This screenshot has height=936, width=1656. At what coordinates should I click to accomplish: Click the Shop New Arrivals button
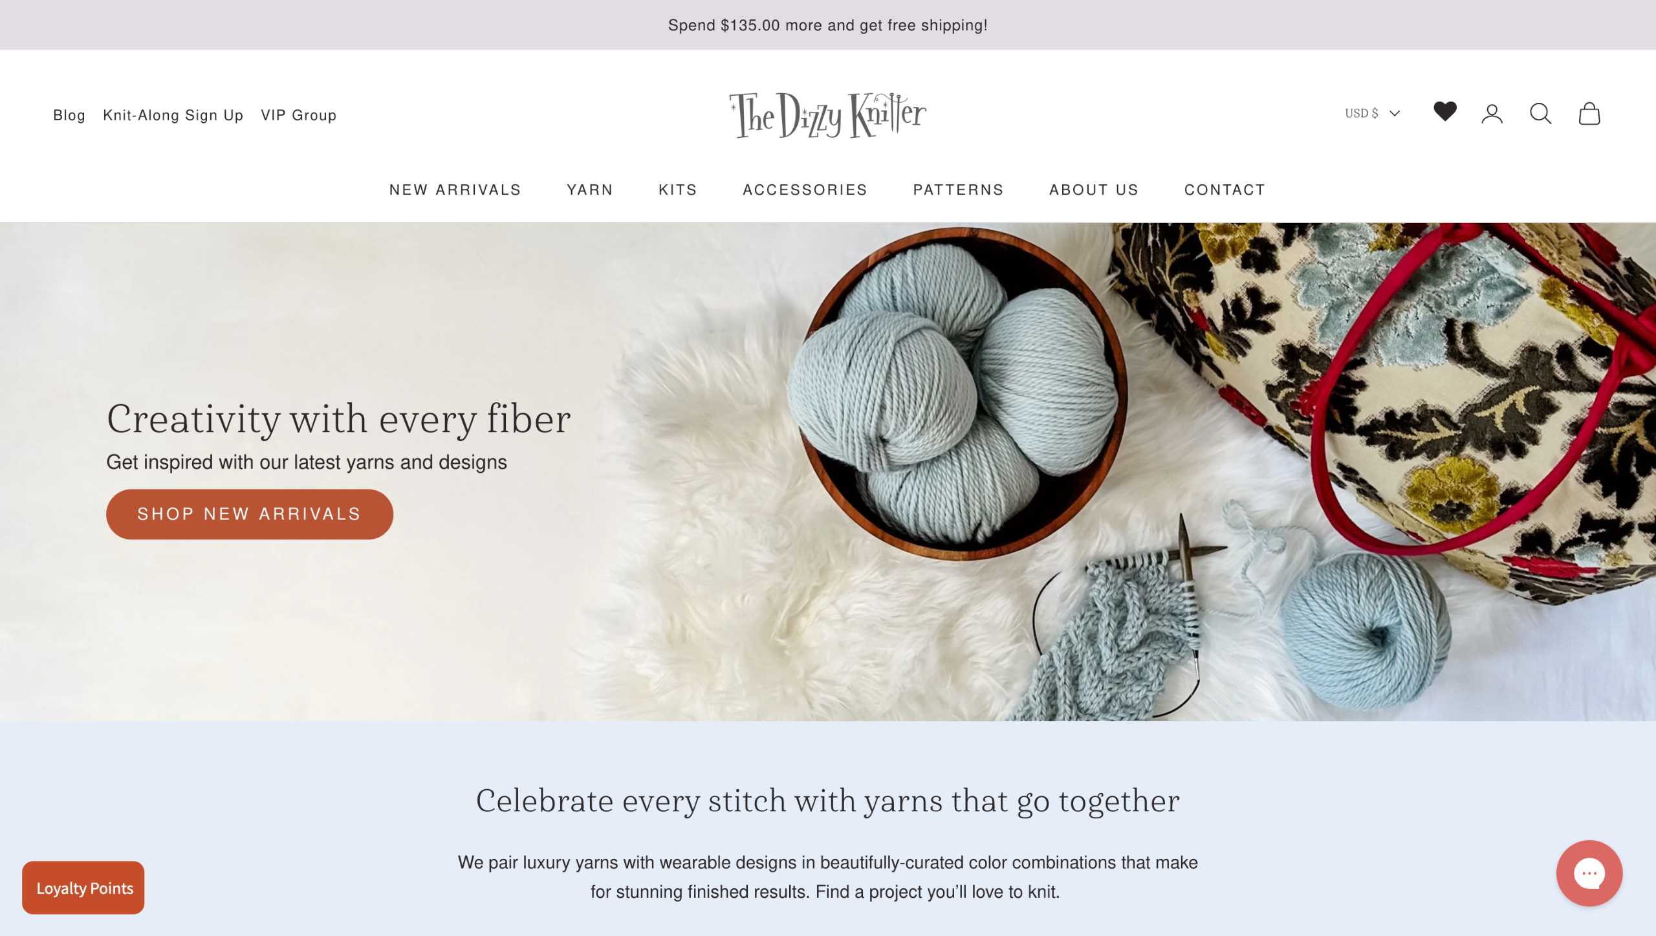tap(249, 514)
